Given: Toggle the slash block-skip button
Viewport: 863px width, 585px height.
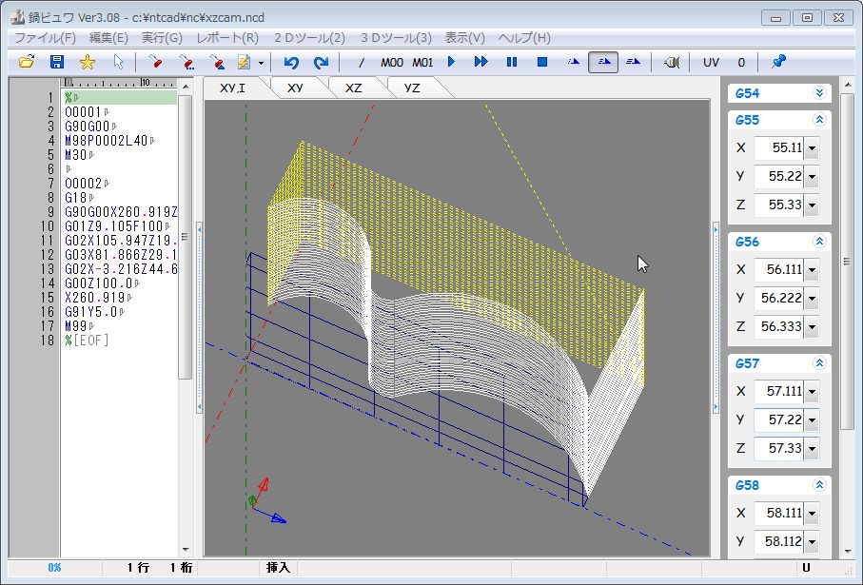Looking at the screenshot, I should tap(361, 62).
